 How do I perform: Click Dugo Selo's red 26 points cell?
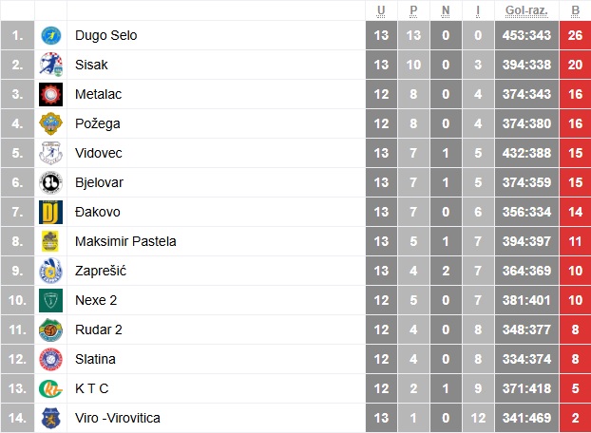[x=575, y=35]
